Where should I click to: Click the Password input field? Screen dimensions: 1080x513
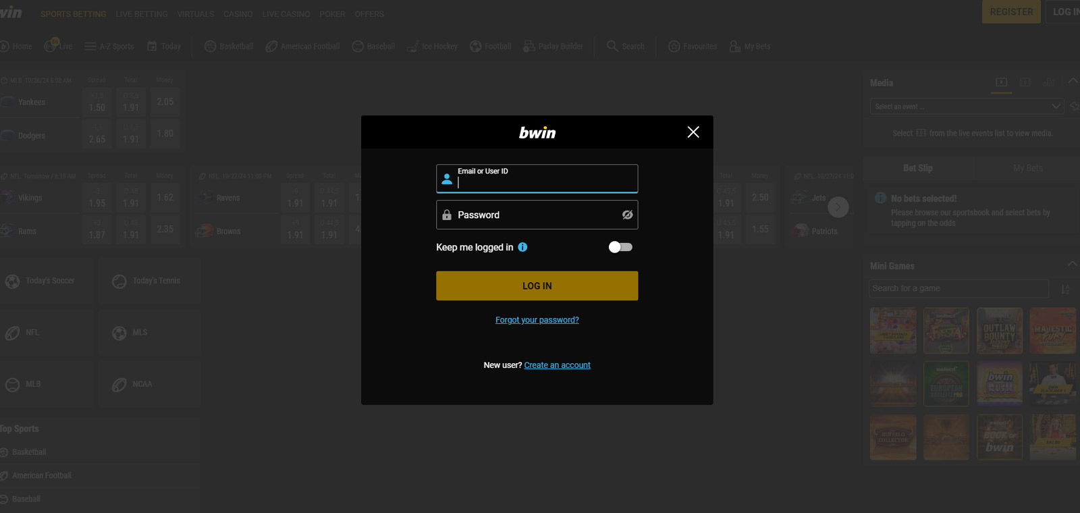(x=537, y=215)
